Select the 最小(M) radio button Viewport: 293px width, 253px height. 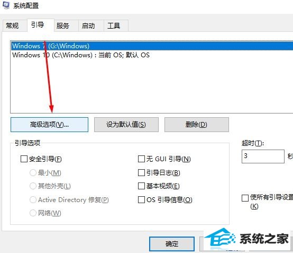[x=33, y=172]
